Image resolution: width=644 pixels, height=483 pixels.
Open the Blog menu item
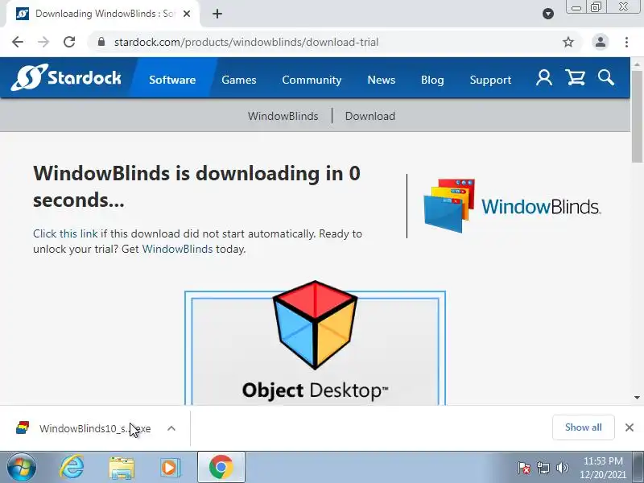click(432, 79)
